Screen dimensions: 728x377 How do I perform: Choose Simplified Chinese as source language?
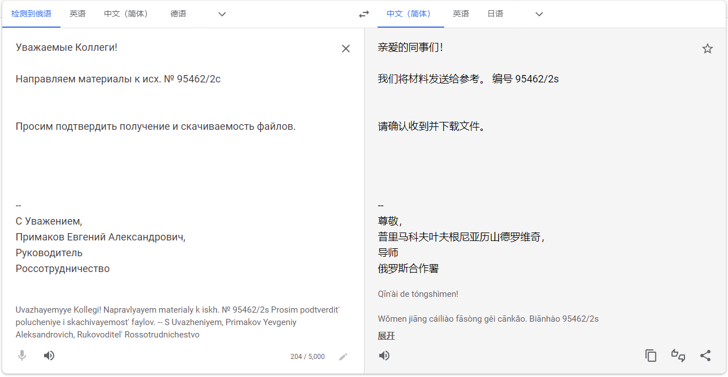tap(128, 14)
